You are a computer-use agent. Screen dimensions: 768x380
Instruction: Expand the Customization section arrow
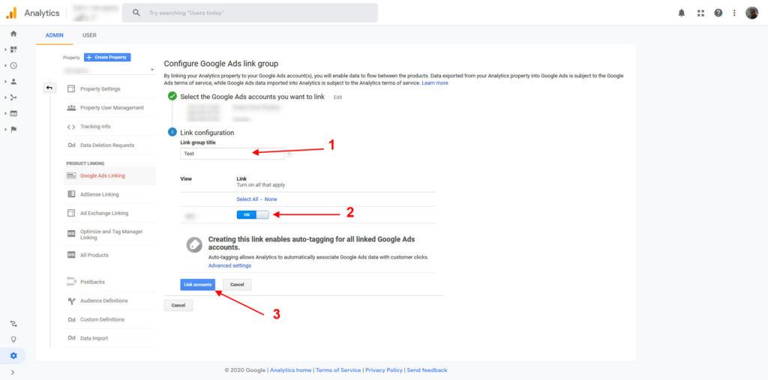coord(5,49)
